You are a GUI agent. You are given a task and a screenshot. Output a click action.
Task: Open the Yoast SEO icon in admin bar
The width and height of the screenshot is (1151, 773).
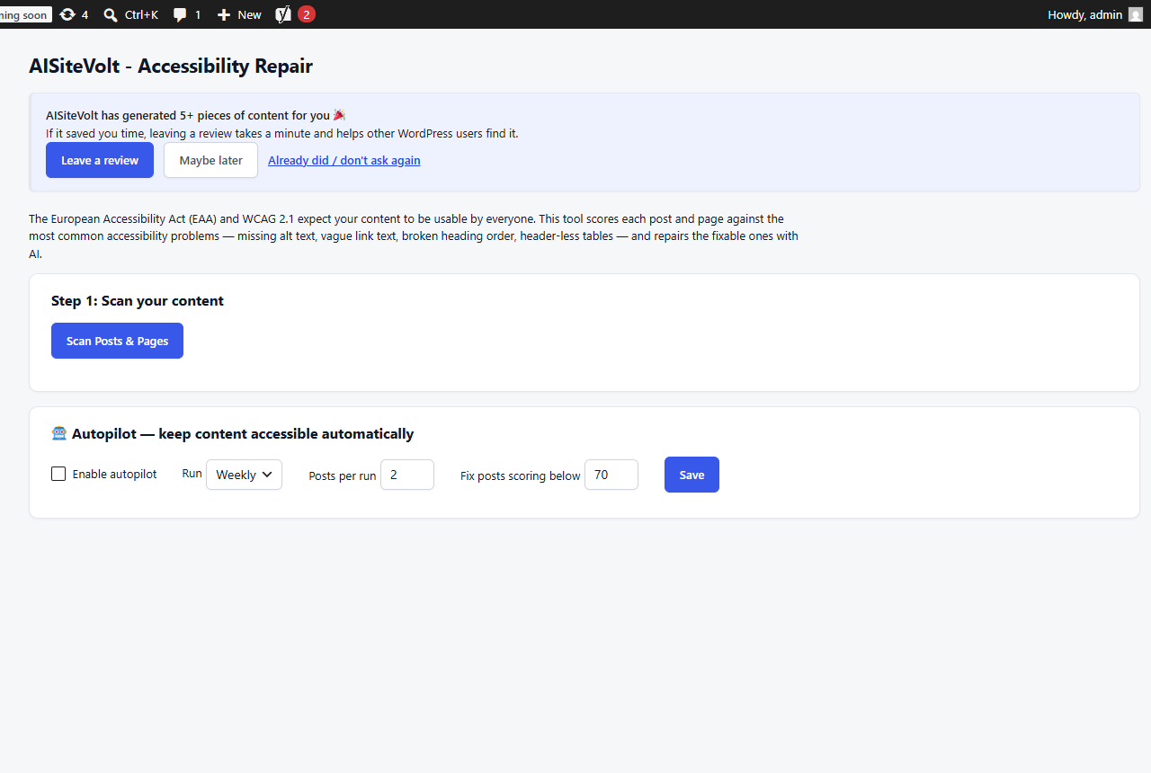283,14
